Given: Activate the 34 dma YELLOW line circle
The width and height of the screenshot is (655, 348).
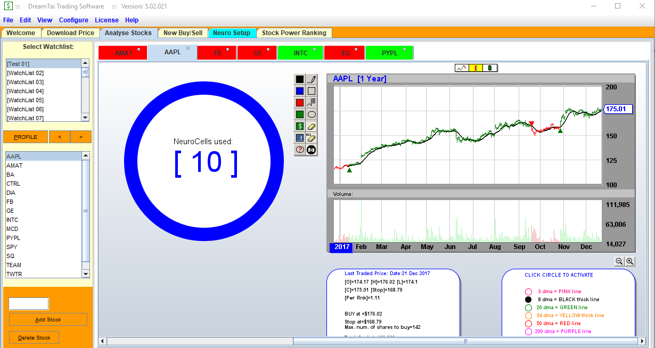Looking at the screenshot, I should 528,316.
